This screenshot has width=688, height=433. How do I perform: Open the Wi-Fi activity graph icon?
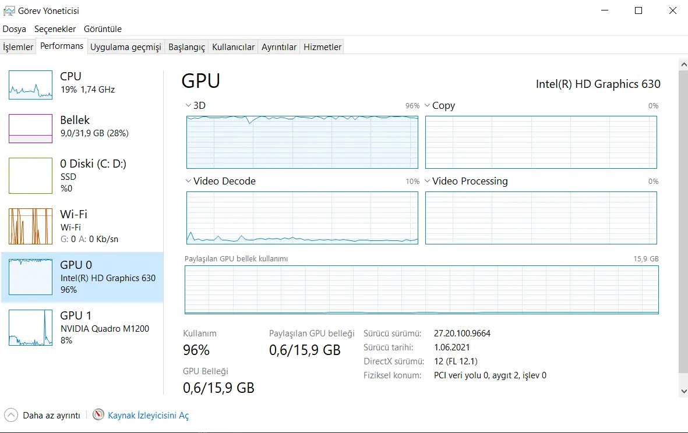[31, 226]
